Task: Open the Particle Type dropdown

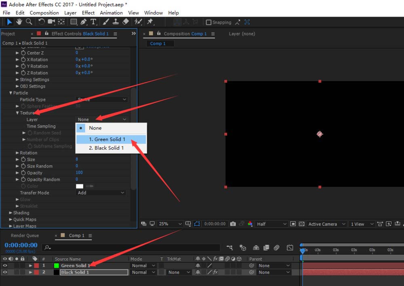Action: coord(101,99)
